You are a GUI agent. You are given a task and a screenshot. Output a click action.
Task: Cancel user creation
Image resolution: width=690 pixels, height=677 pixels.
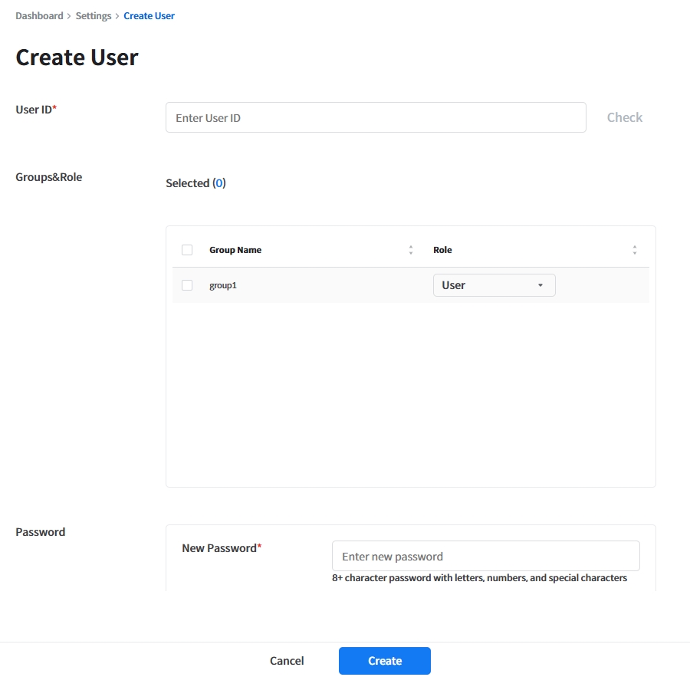pos(287,661)
